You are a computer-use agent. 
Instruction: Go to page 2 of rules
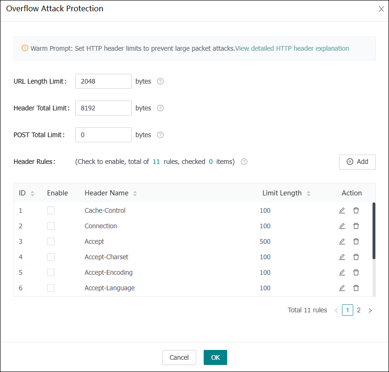(x=359, y=310)
